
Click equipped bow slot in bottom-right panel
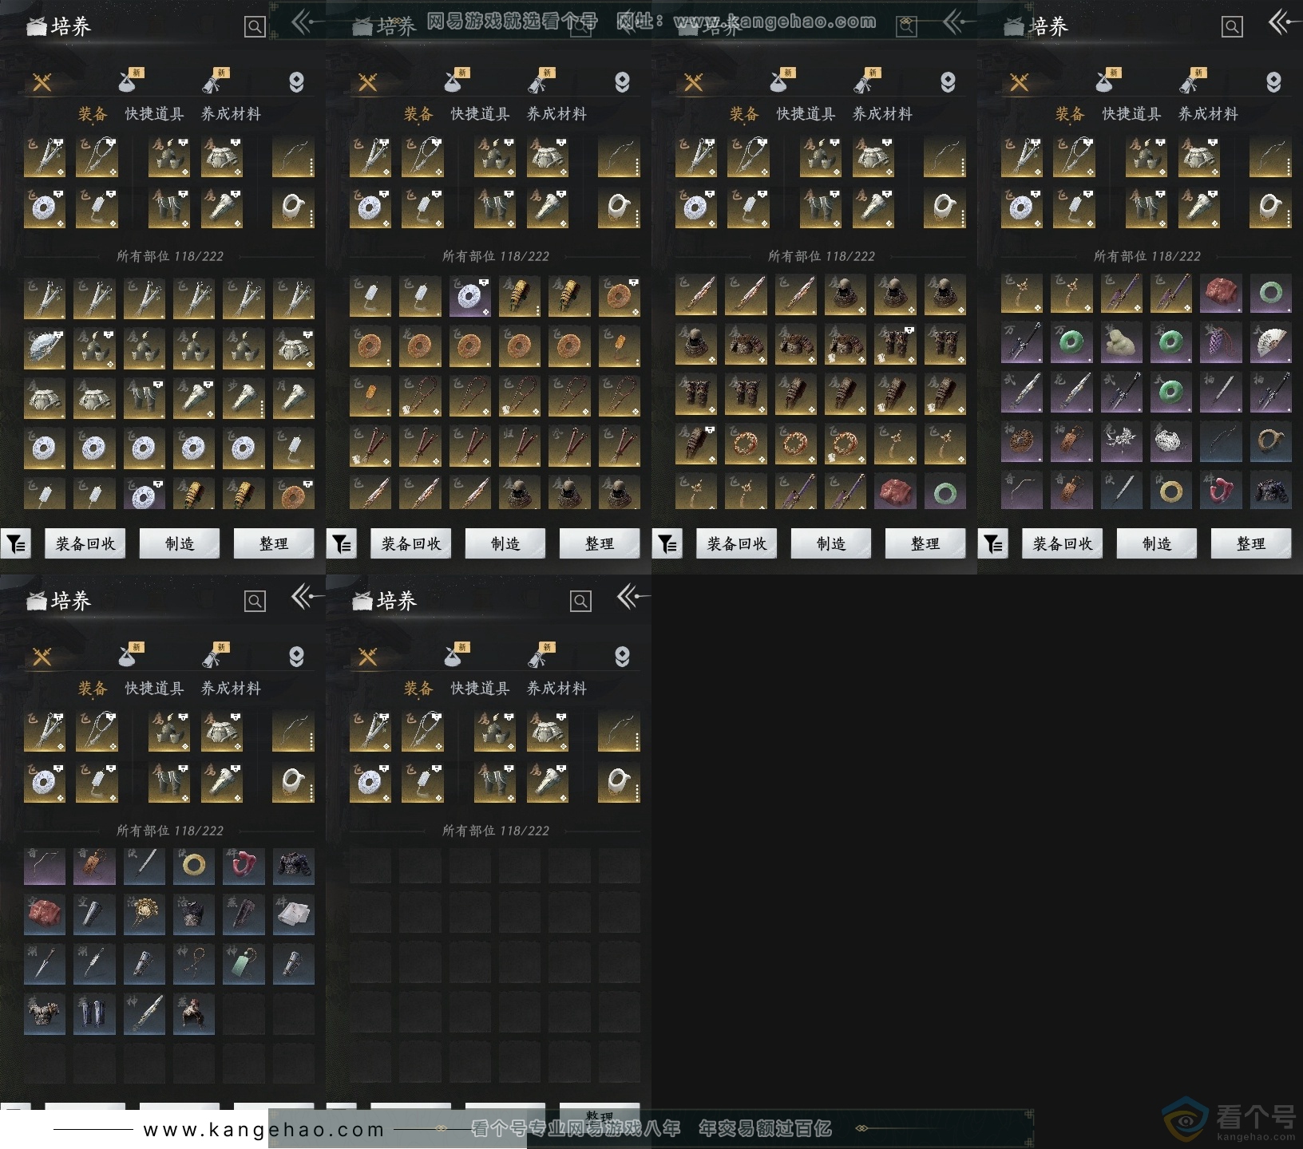point(619,731)
